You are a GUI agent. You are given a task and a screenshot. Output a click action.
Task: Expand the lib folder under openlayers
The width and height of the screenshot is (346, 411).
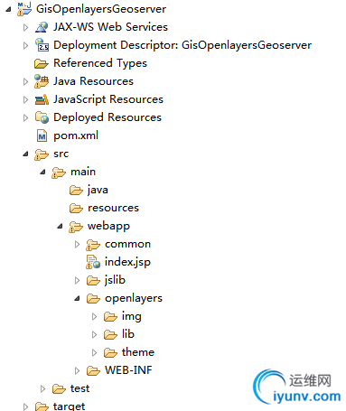[95, 334]
